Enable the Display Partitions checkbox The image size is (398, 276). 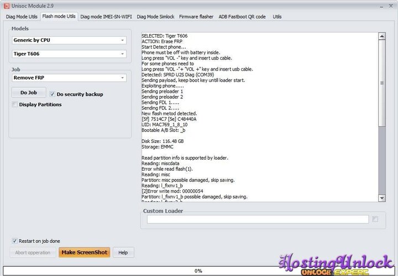[14, 104]
